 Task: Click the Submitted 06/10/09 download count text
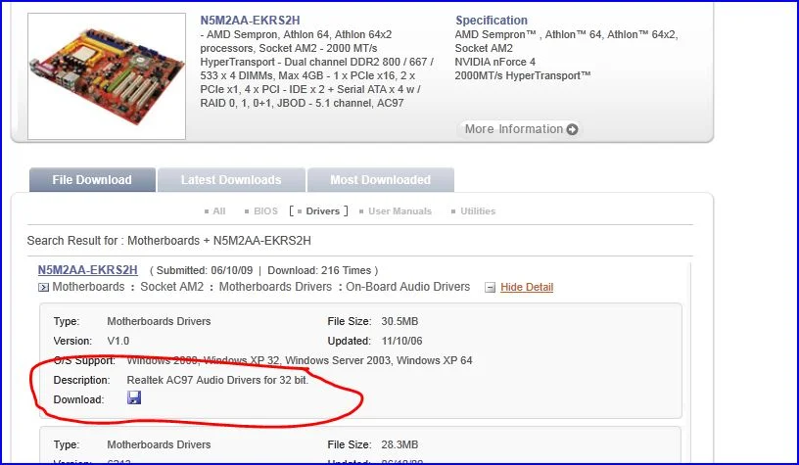pyautogui.click(x=264, y=270)
